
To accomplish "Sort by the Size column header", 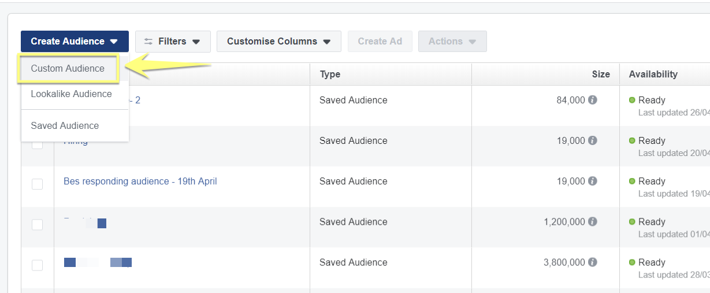I will pos(601,74).
